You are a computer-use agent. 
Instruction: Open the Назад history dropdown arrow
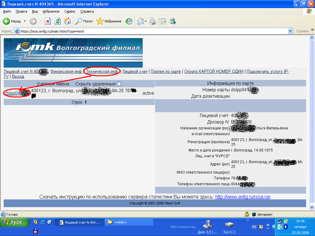point(25,21)
